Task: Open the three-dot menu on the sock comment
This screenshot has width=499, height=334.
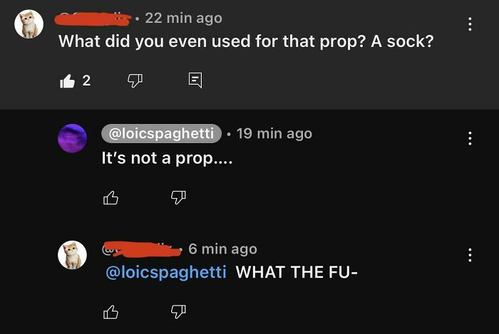Action: click(469, 24)
